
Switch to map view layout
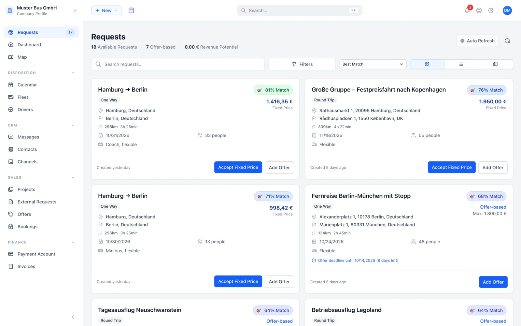point(496,64)
